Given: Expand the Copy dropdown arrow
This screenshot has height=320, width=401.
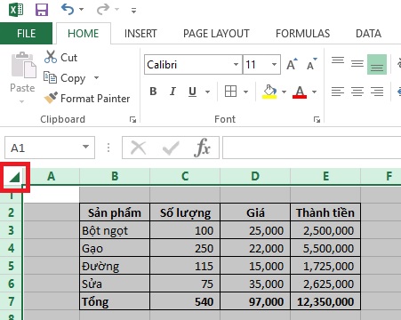Looking at the screenshot, I should (x=96, y=78).
